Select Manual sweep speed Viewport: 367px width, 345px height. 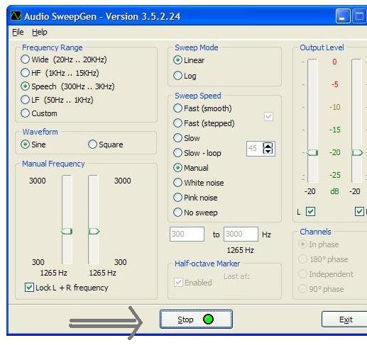[x=191, y=168]
